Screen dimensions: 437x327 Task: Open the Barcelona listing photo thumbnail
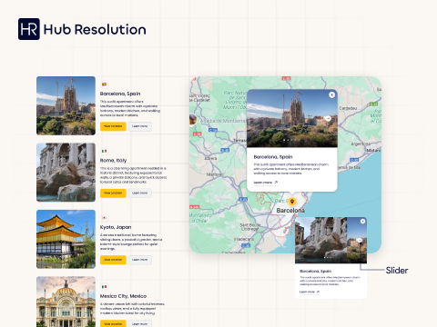(x=66, y=105)
